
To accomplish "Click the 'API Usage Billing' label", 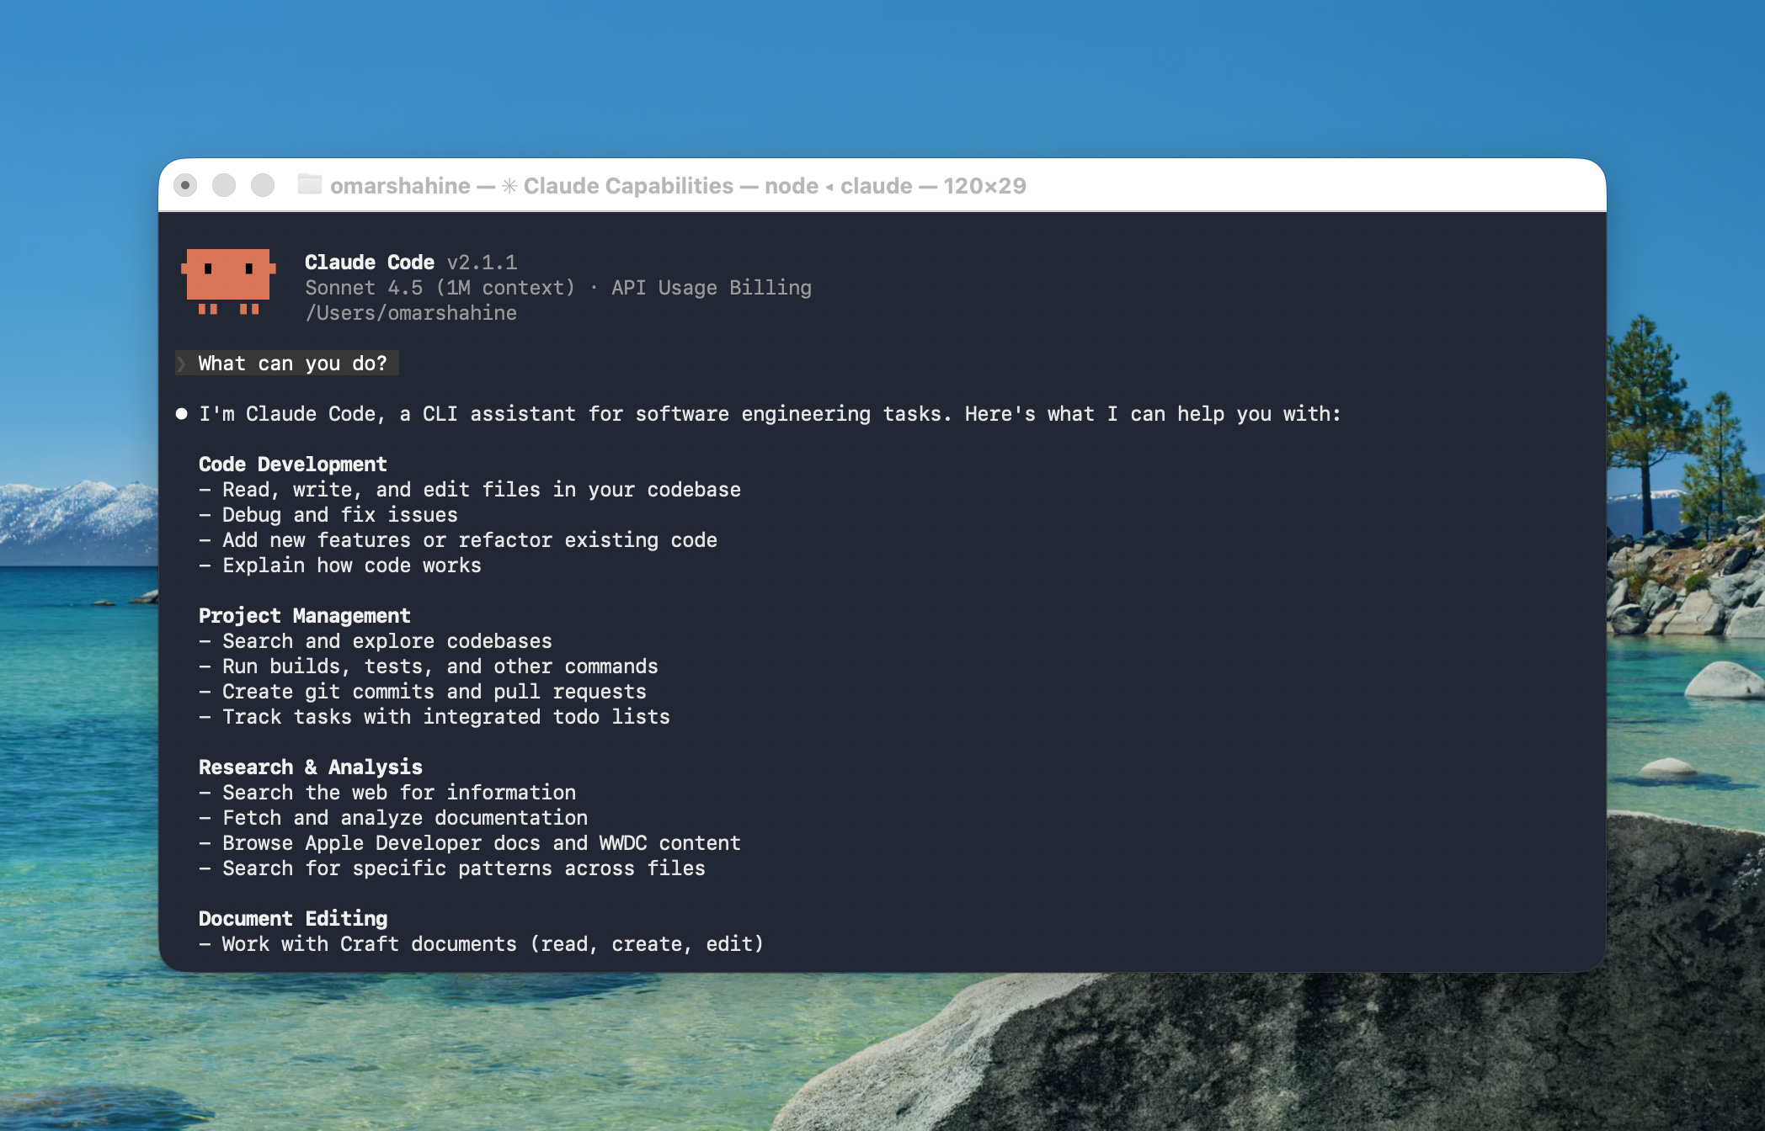I will [711, 288].
